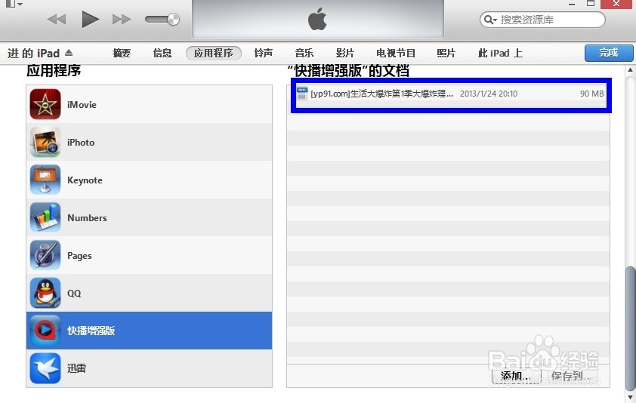Select the 迅雷 bird app icon
The width and height of the screenshot is (636, 403).
(x=45, y=368)
